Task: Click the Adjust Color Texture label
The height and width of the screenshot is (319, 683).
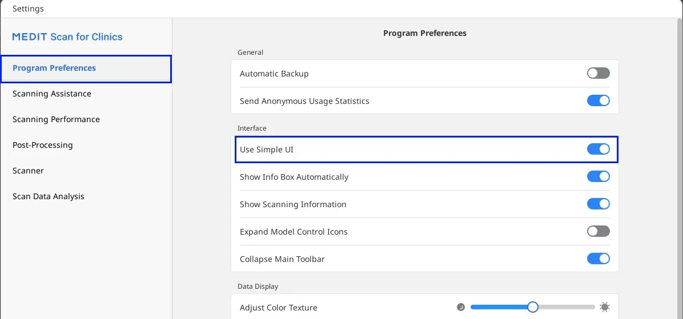Action: [x=278, y=308]
